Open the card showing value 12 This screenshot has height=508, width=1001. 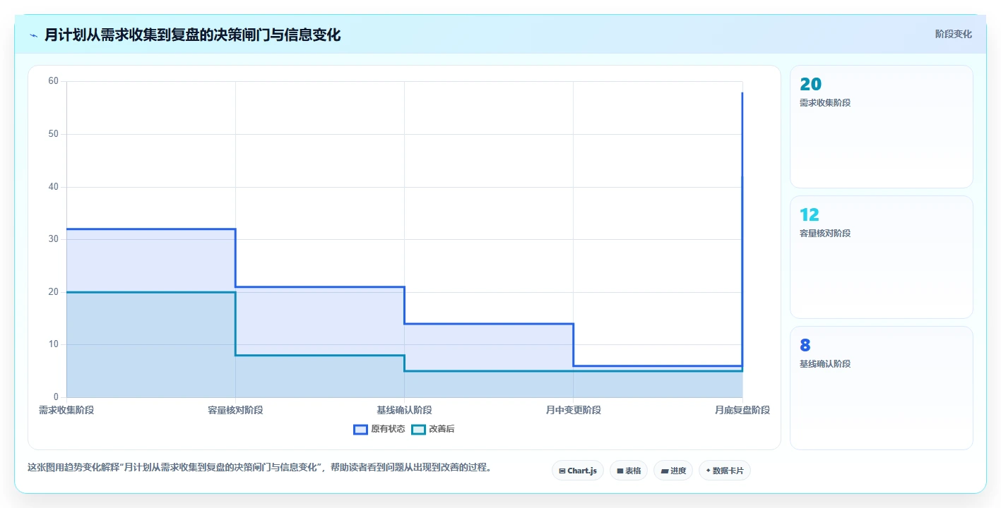[881, 257]
